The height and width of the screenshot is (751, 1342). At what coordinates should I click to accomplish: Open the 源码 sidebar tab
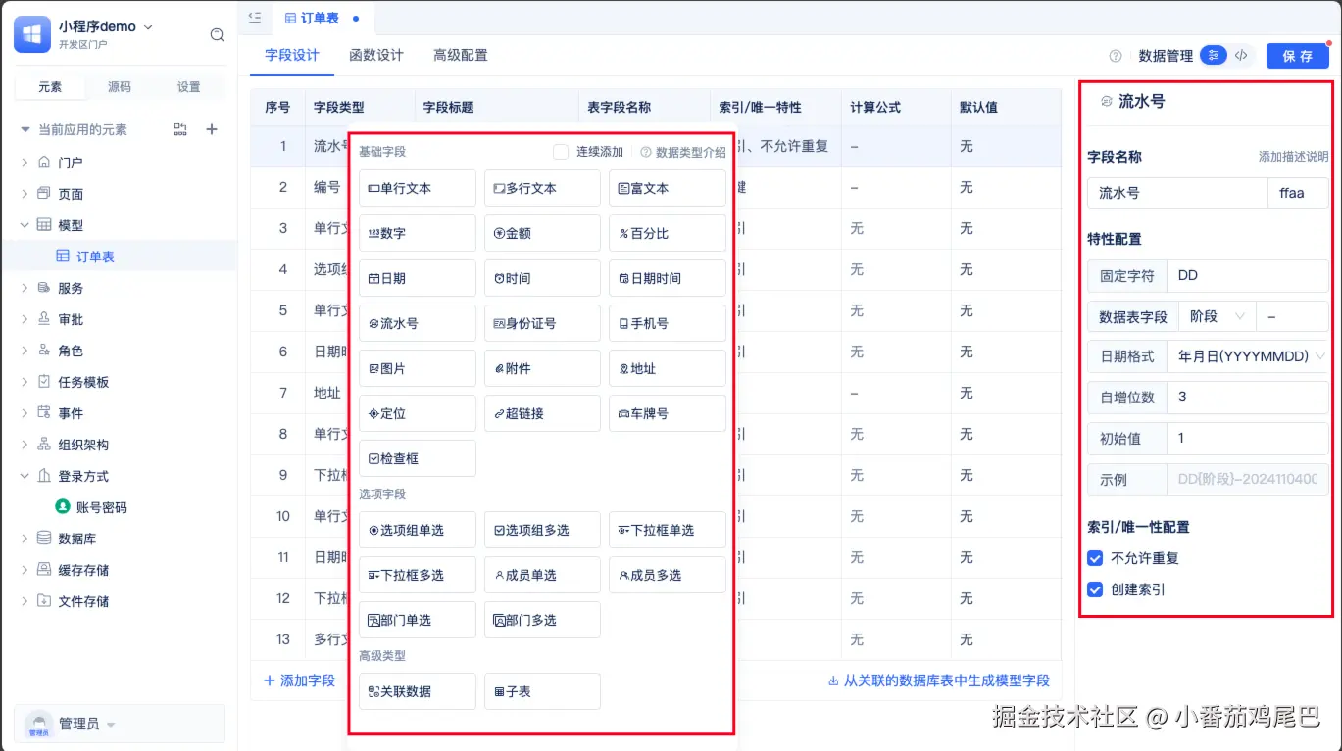(120, 87)
